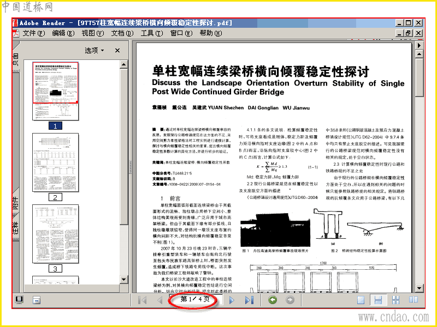Screen dimensions: 437x327
Task: Switch to facing pages layout
Action: tap(414, 300)
